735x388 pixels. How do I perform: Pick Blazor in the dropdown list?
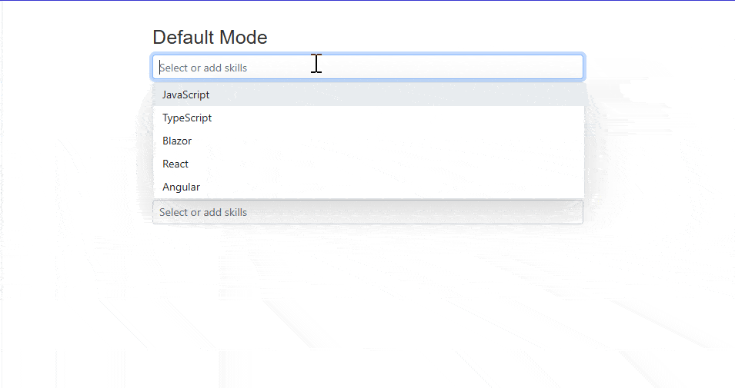click(369, 141)
